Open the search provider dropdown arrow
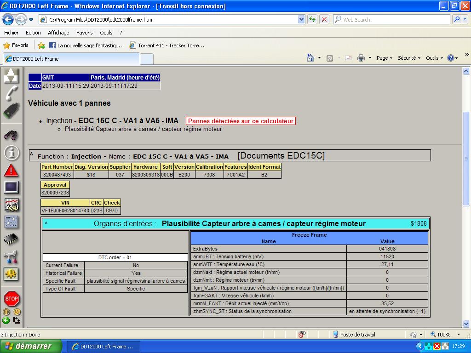 (465, 19)
